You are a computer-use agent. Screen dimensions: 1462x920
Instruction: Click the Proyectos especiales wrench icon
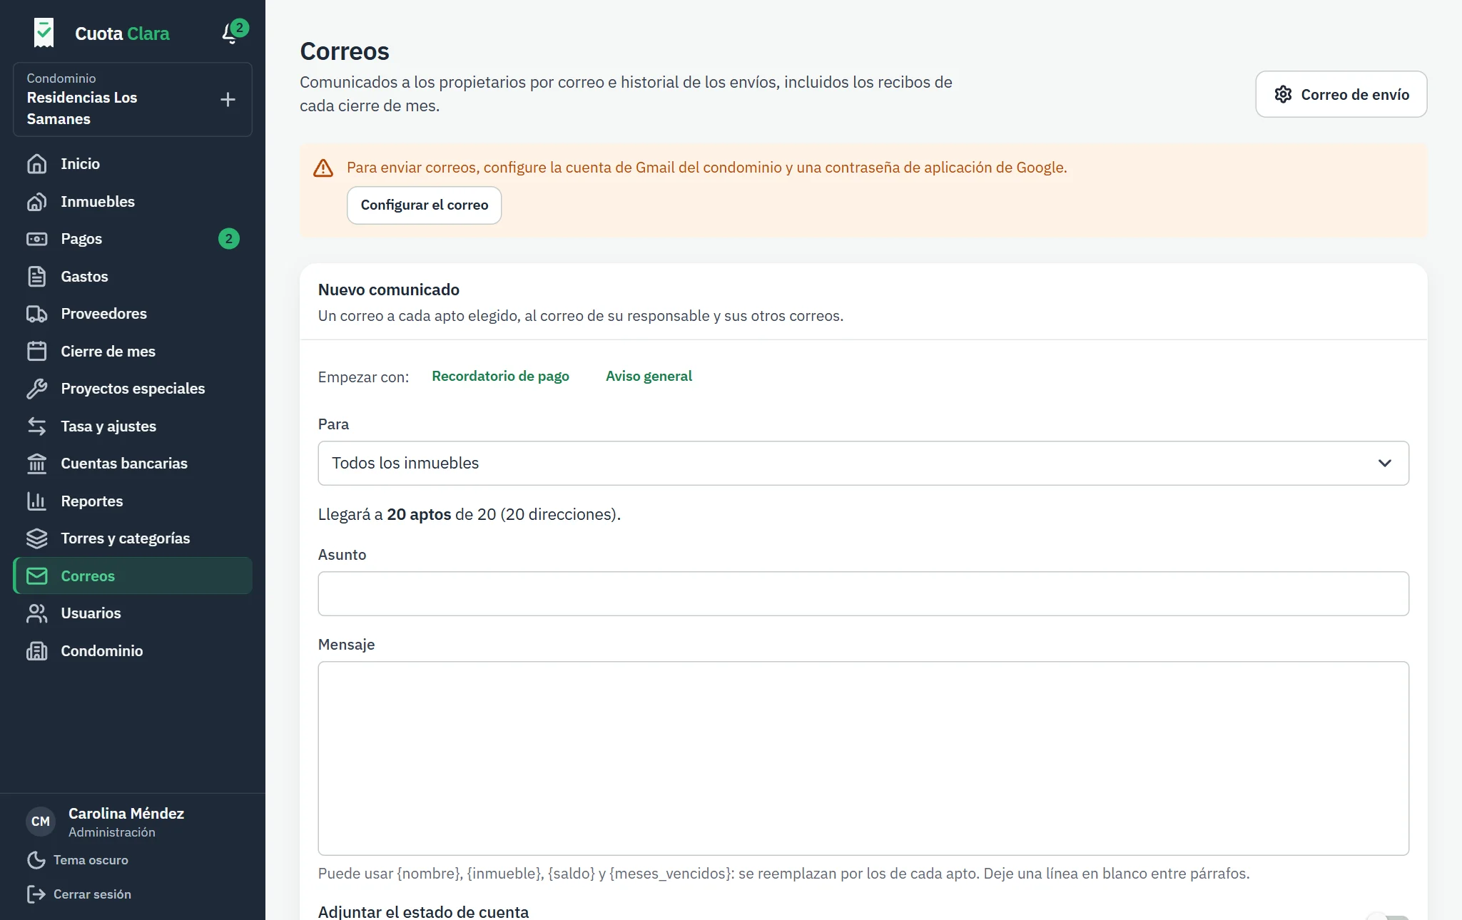click(37, 389)
